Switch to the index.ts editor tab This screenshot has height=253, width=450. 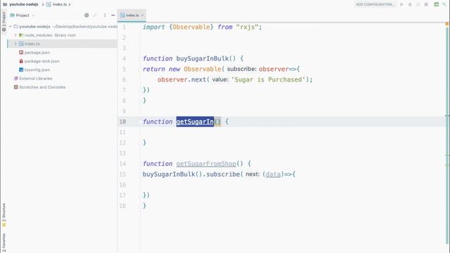(131, 15)
